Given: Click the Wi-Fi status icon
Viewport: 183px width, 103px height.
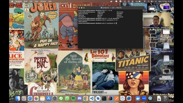Looking at the screenshot, I should (145, 1).
